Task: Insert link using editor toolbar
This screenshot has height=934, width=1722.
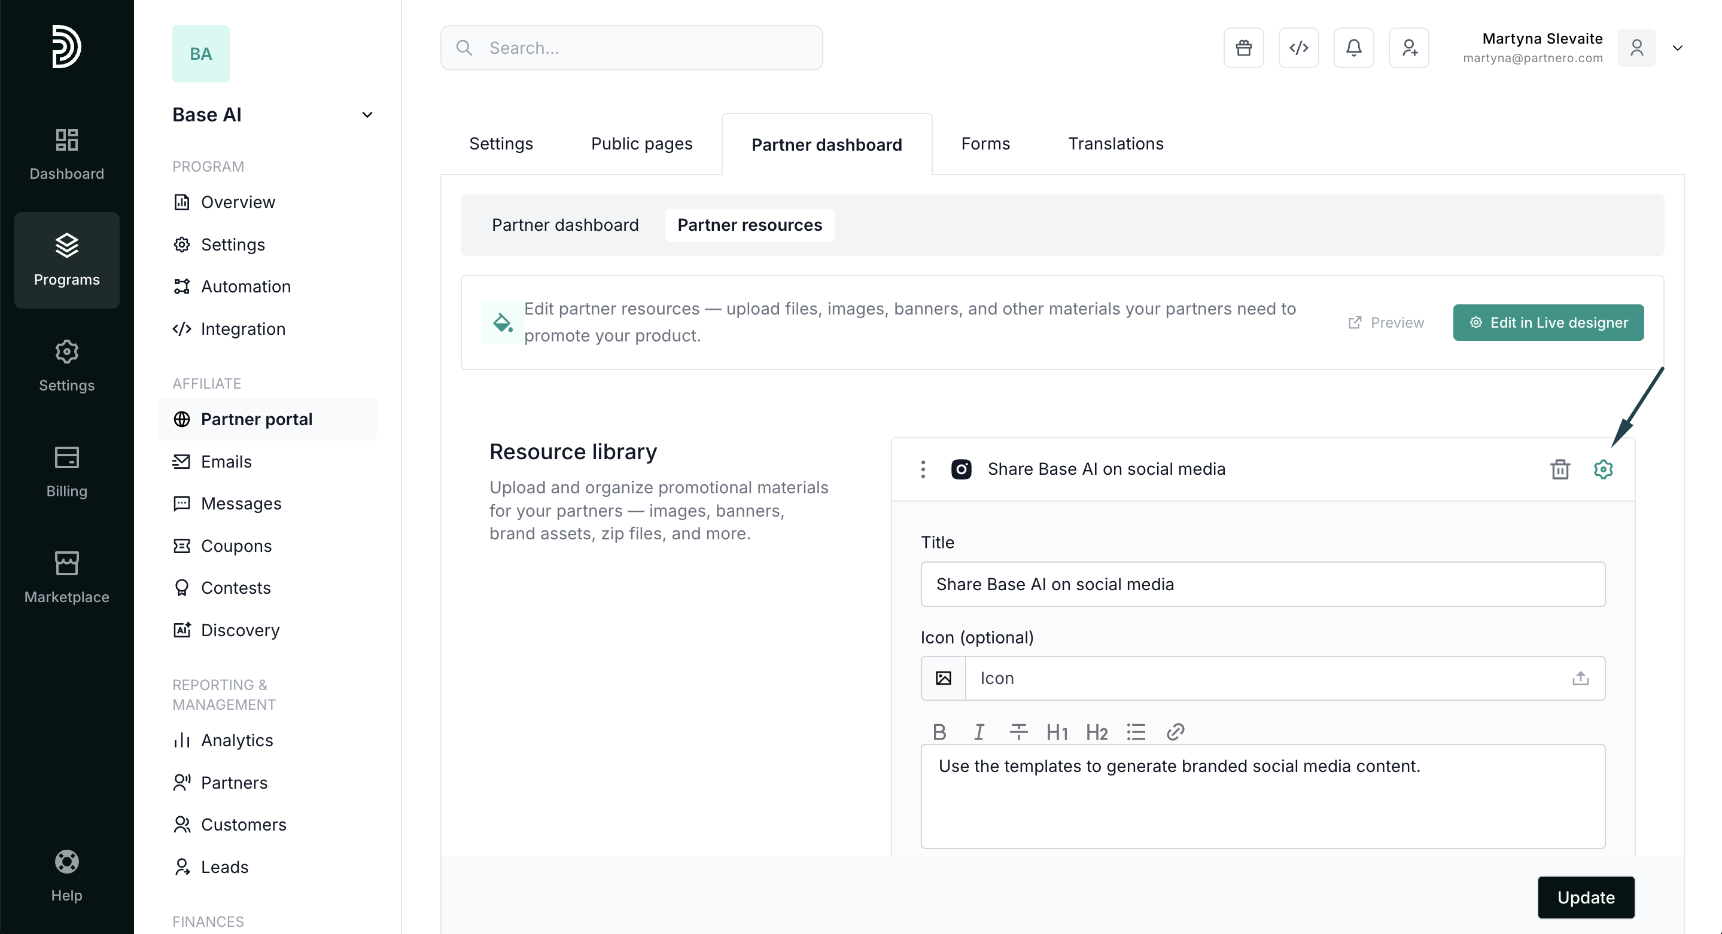Action: coord(1175,732)
